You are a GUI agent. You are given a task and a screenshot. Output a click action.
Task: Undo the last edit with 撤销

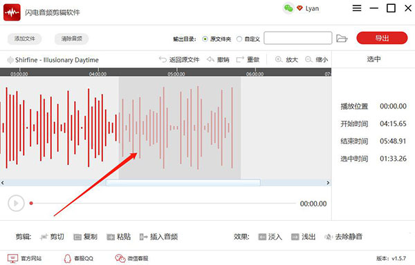tap(218, 59)
